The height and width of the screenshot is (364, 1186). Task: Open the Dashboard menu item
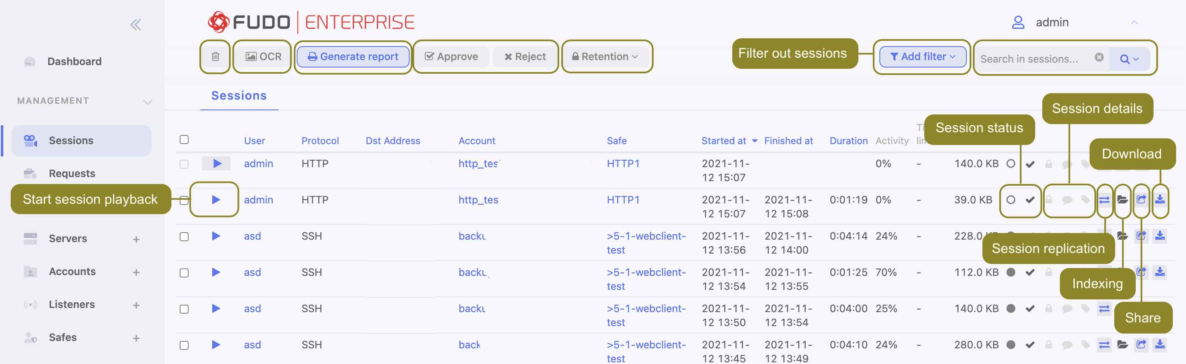click(x=75, y=61)
